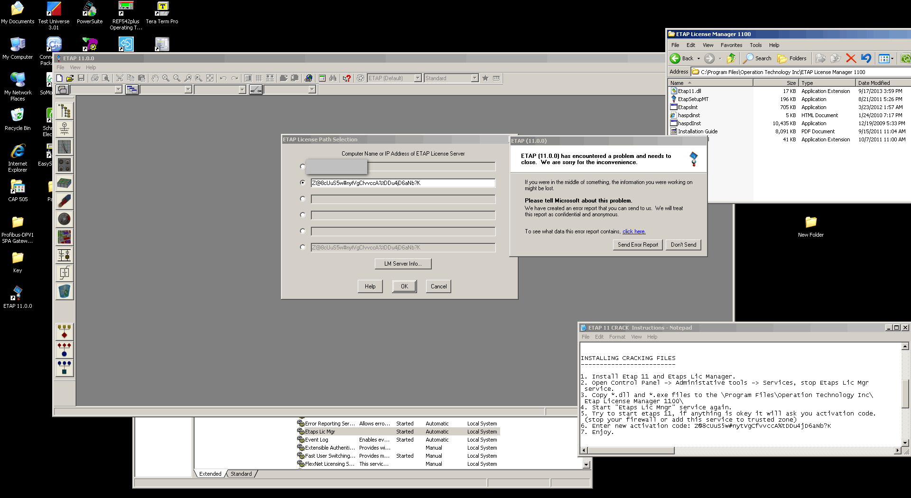Open the Star protection curves icon

(x=65, y=147)
